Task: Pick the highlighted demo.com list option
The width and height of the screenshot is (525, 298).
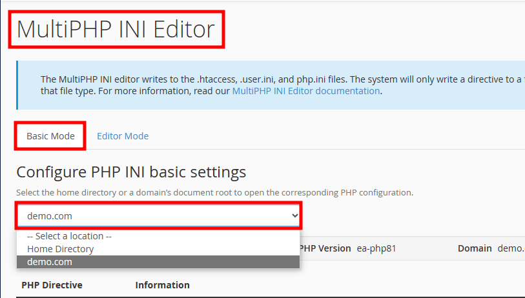Action: click(x=158, y=262)
